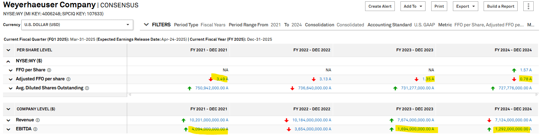Click info icon beside Adjusted FFO per share

tap(68, 79)
